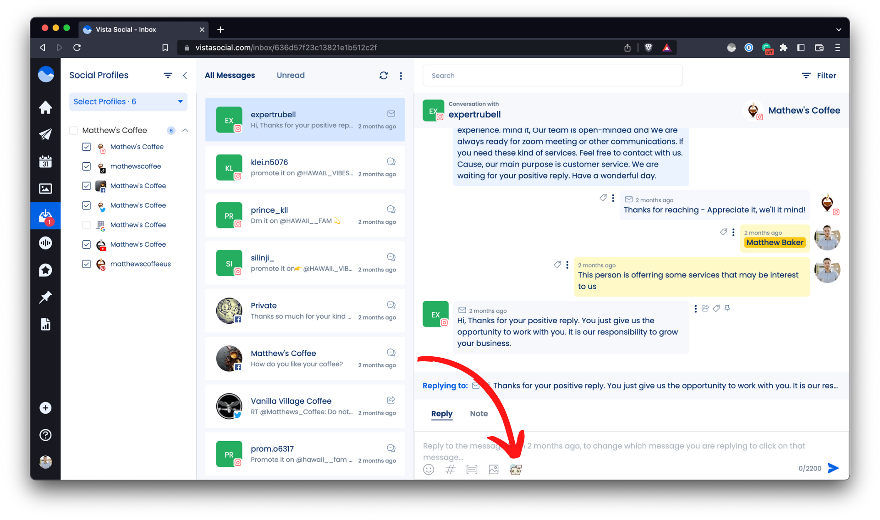Open the Media library image icon
Screen dimensions: 880x520
pyautogui.click(x=45, y=188)
